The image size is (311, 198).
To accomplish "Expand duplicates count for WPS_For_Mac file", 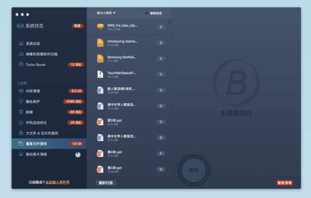I will [161, 27].
